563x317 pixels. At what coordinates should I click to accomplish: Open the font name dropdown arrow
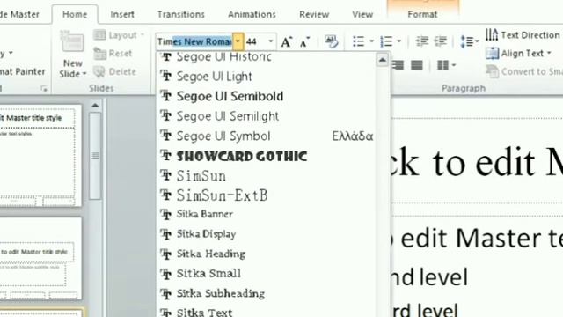pos(238,41)
